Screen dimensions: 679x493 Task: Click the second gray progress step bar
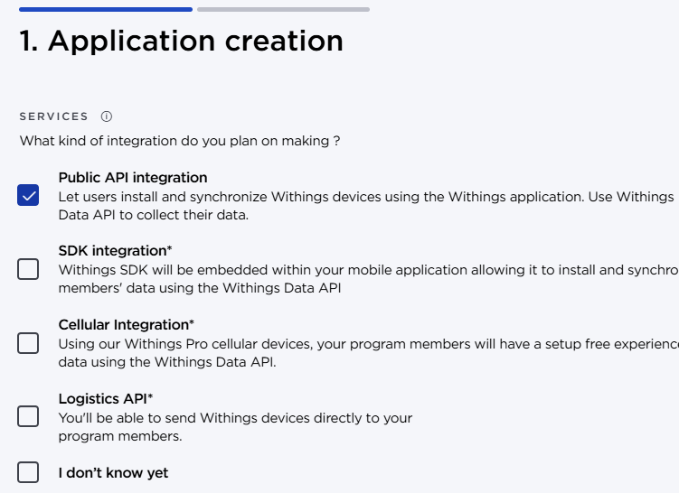(x=283, y=9)
